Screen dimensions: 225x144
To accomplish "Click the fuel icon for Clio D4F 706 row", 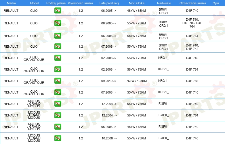I will (x=58, y=23).
